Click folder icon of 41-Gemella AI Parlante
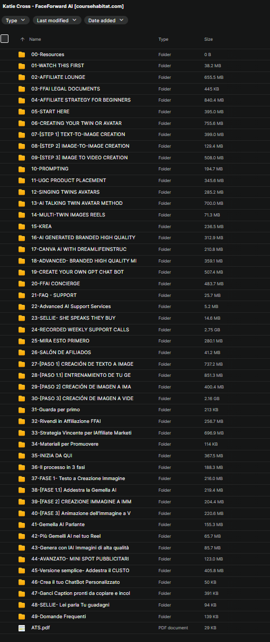The height and width of the screenshot is (642, 270). pyautogui.click(x=22, y=525)
